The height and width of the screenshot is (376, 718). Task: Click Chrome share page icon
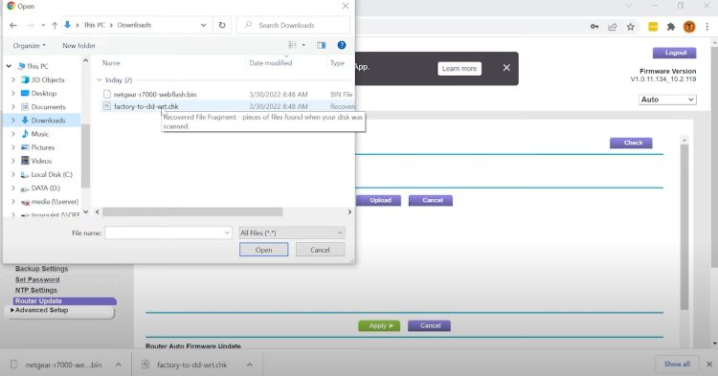[x=613, y=27]
